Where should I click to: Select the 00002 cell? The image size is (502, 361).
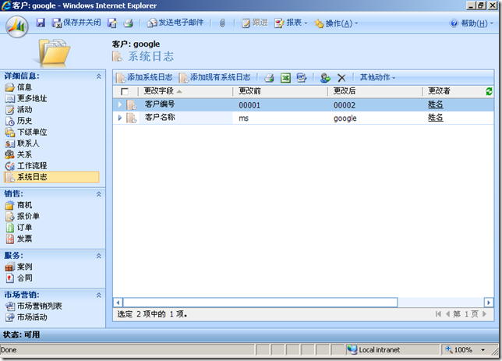[345, 105]
